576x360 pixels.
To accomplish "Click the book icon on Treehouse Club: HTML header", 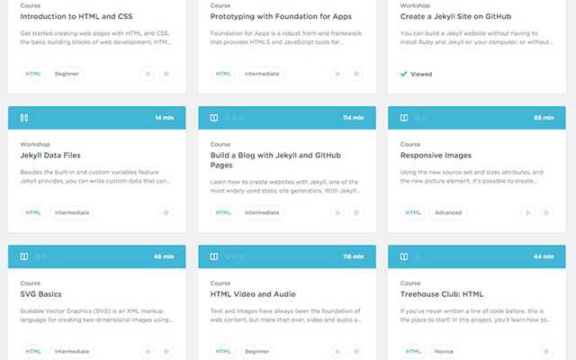I will tap(404, 256).
